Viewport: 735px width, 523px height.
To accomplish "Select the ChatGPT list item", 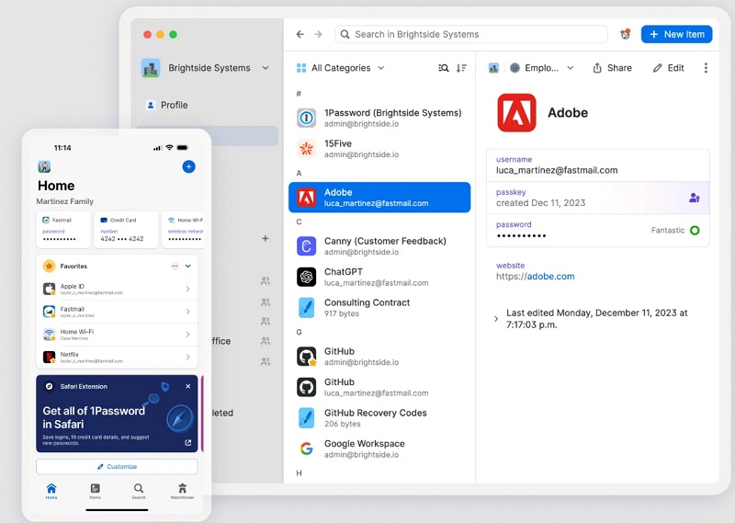I will click(379, 277).
